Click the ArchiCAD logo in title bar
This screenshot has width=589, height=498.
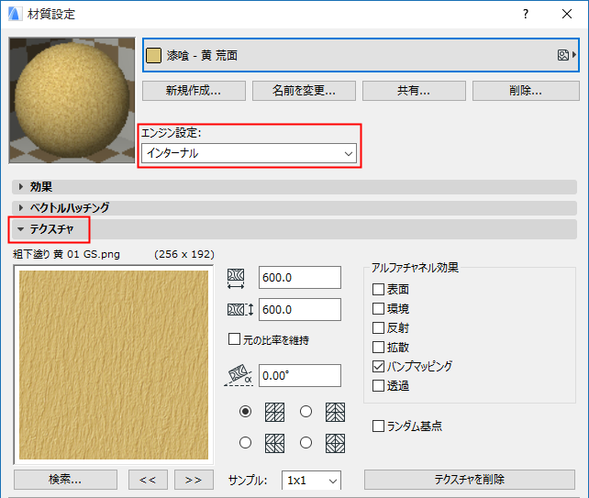click(x=15, y=14)
